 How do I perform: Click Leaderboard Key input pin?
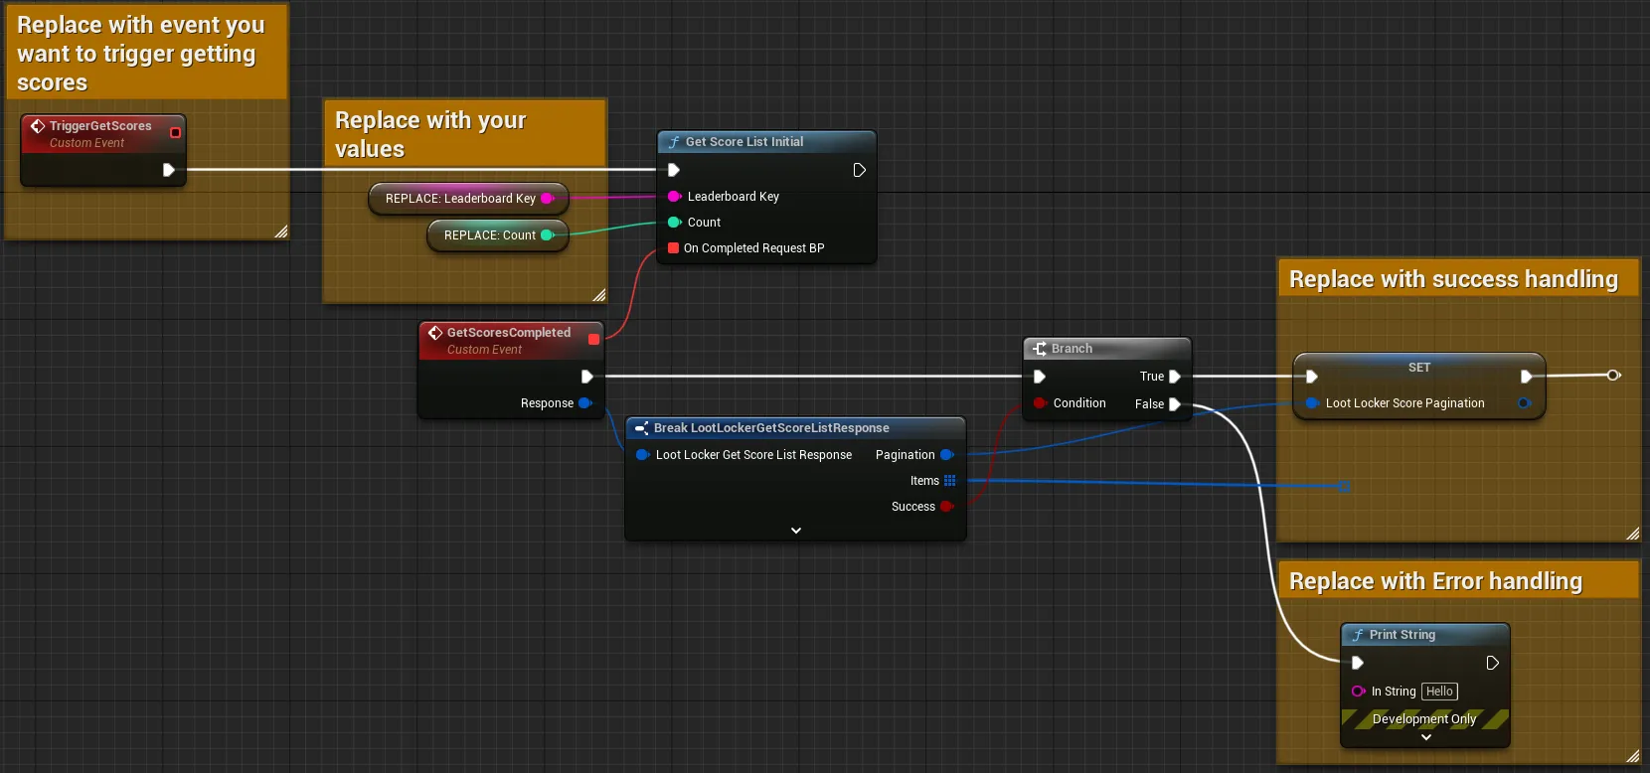[674, 197]
